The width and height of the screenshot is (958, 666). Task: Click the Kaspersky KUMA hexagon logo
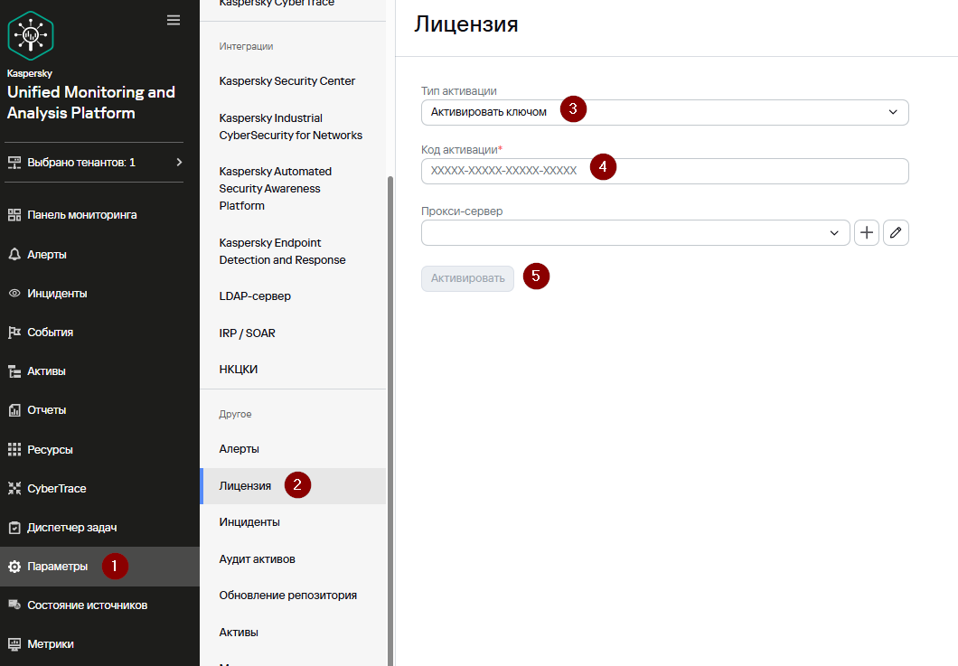pyautogui.click(x=31, y=35)
